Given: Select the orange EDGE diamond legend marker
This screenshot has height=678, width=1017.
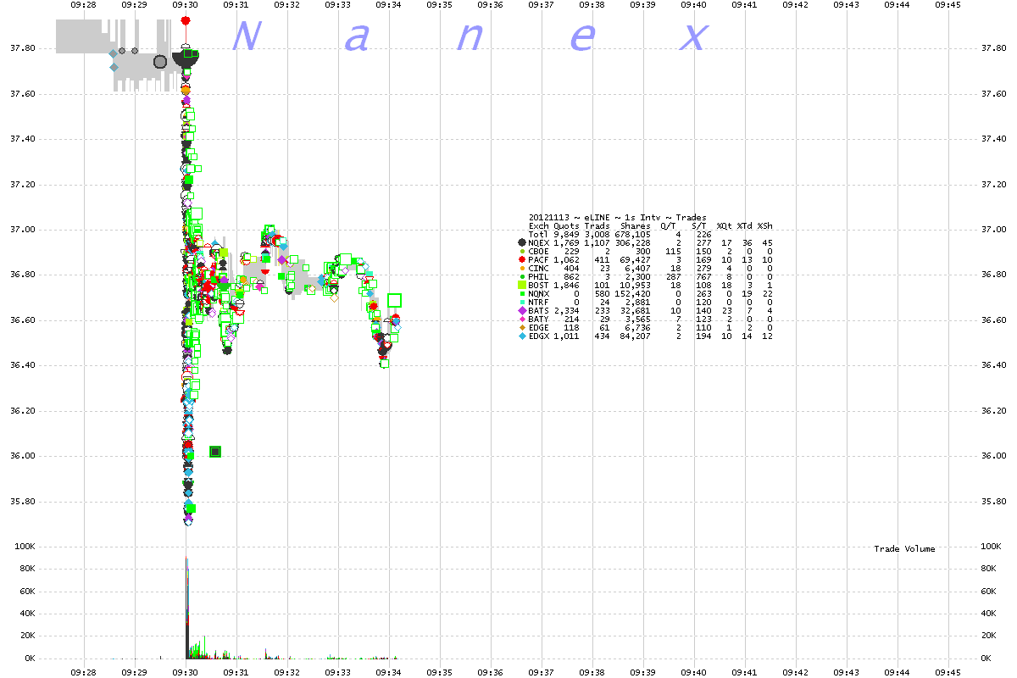Looking at the screenshot, I should (522, 327).
